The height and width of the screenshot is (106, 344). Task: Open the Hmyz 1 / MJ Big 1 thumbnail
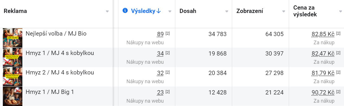[13, 96]
